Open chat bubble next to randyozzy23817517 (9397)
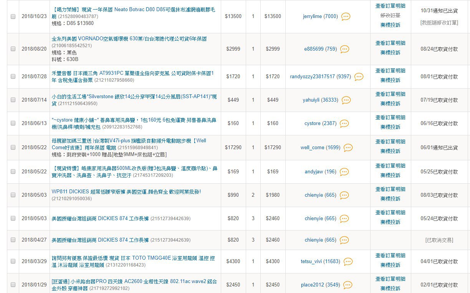 (359, 77)
